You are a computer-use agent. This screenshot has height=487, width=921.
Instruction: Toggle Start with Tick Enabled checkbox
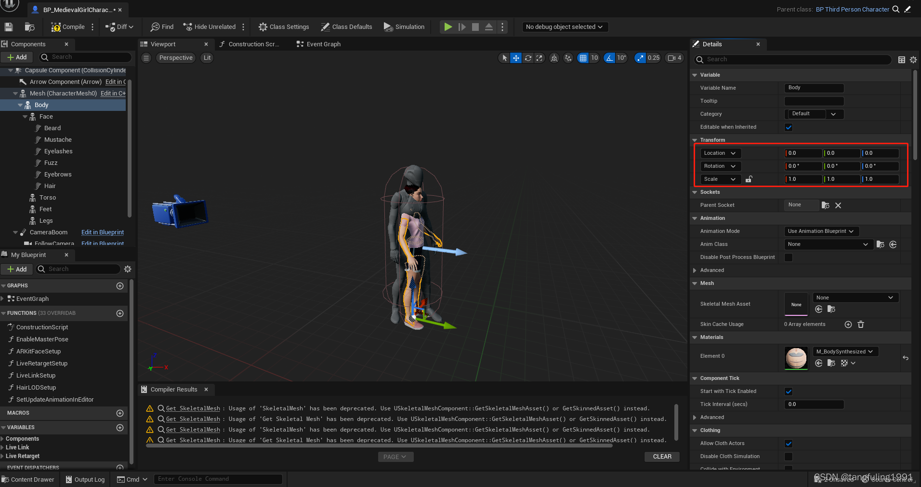pos(789,392)
